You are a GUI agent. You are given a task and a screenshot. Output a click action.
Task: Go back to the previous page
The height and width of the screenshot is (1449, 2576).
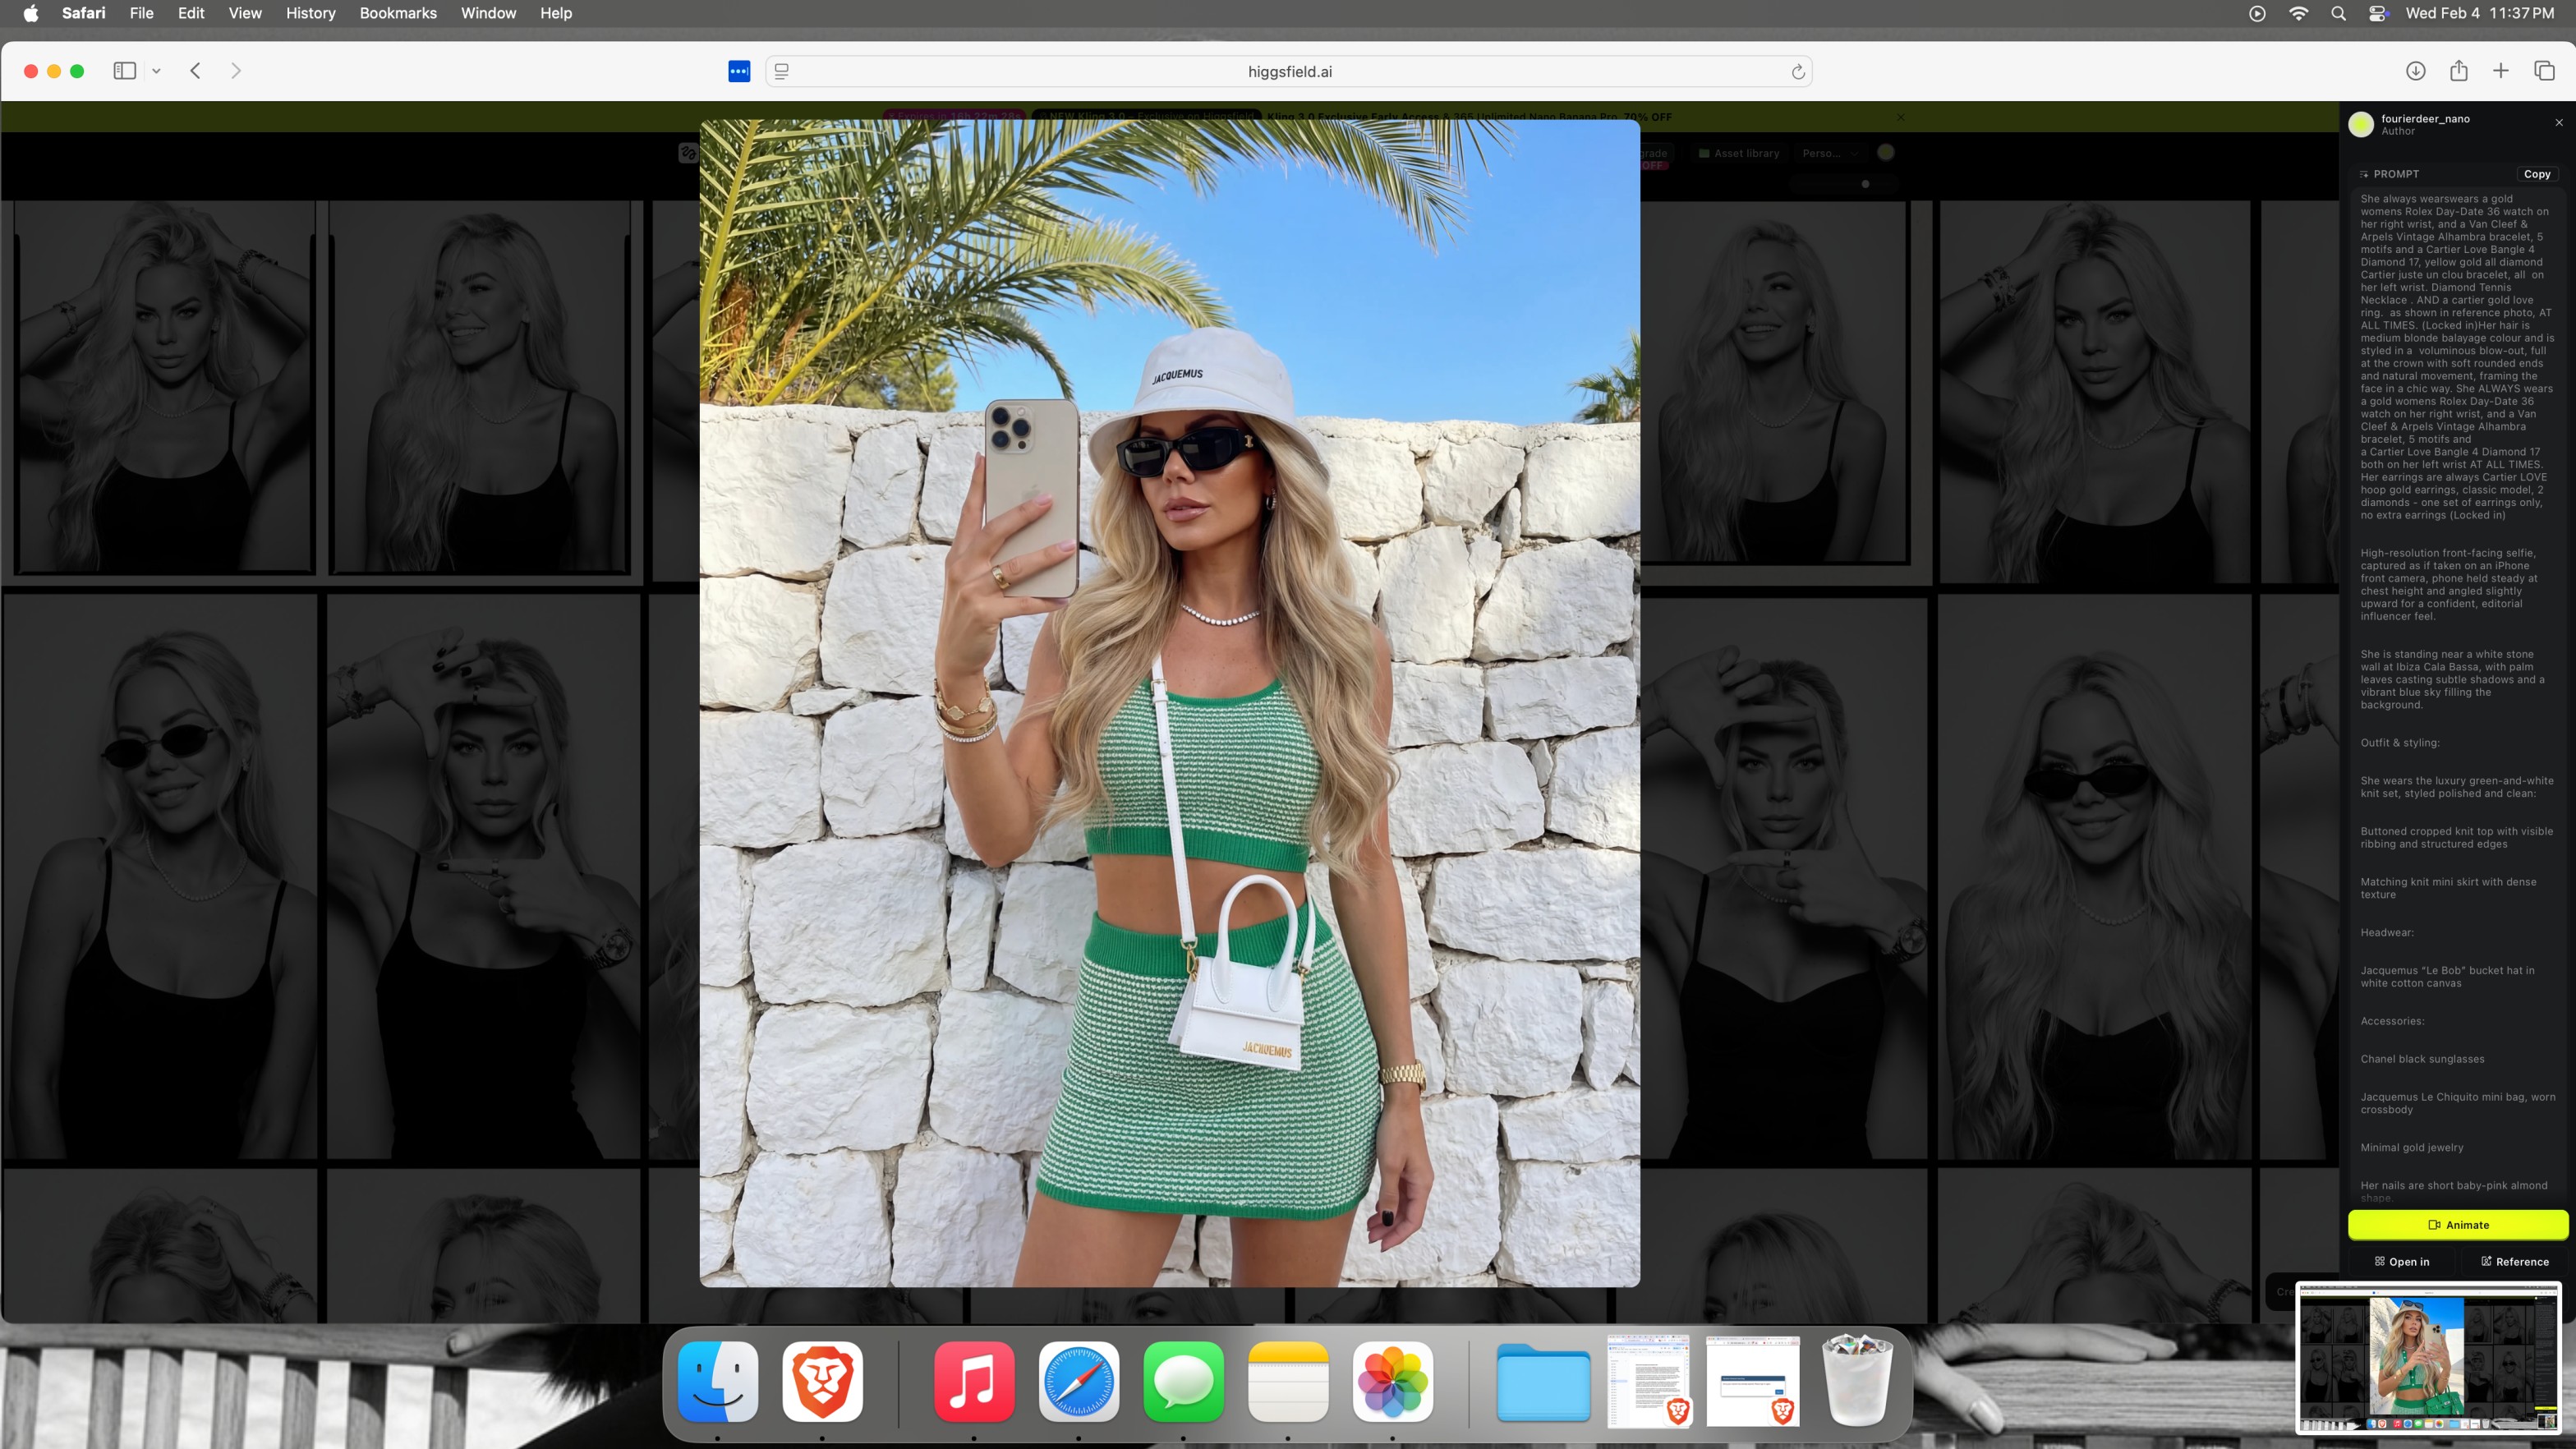pyautogui.click(x=196, y=71)
